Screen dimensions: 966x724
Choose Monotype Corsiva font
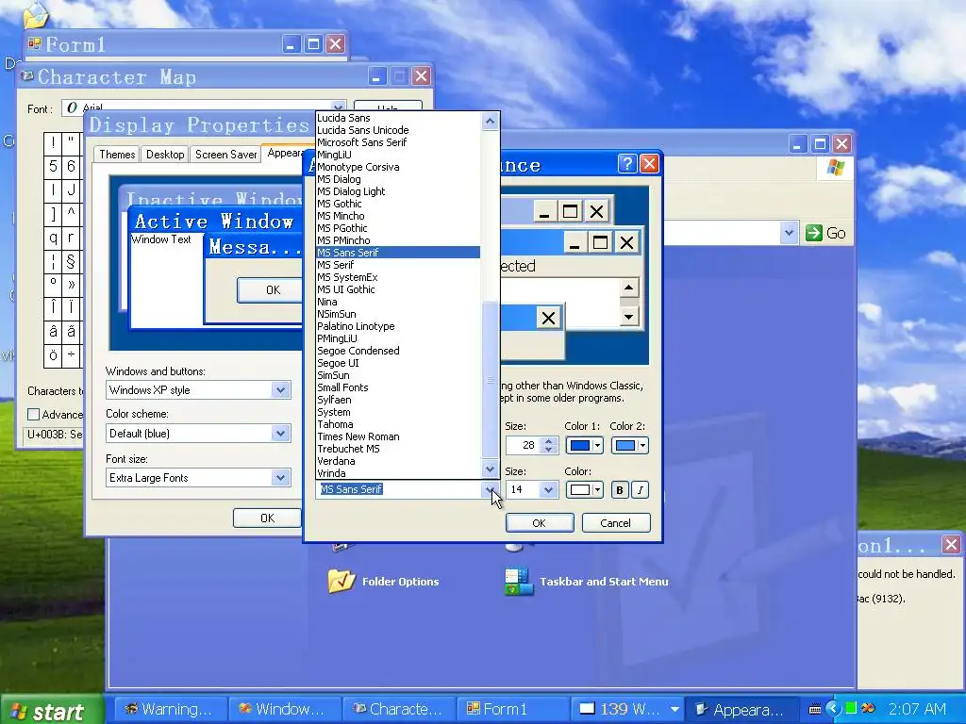click(x=398, y=167)
